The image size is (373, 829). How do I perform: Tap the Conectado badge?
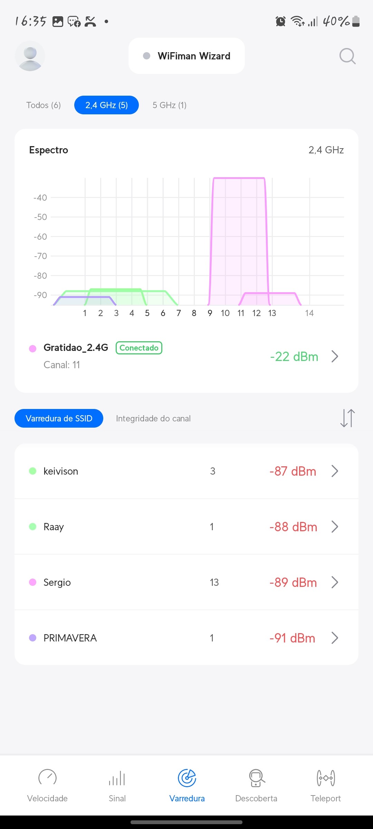(139, 348)
